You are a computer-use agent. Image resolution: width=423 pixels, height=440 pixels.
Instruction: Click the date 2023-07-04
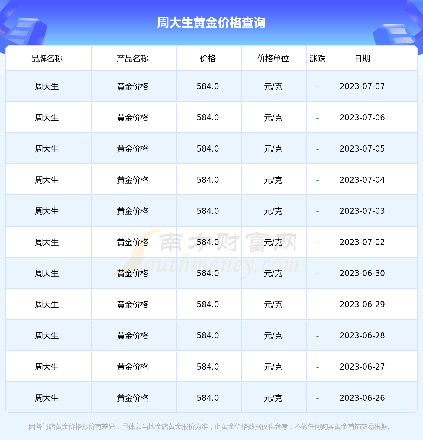click(x=362, y=180)
